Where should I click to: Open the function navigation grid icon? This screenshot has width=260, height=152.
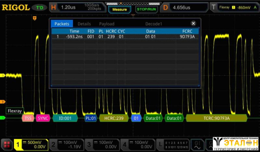6,145
